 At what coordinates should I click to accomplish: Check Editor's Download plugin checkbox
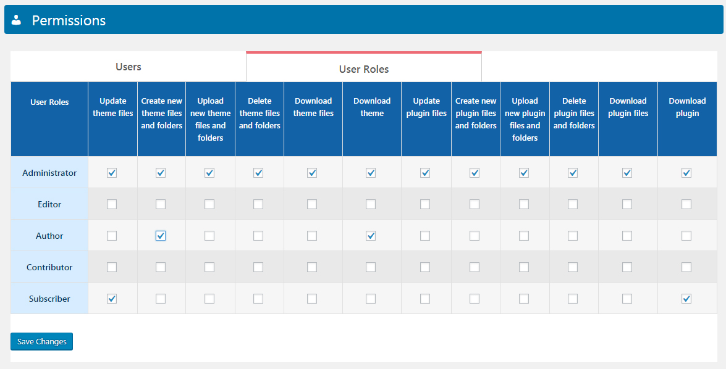(x=686, y=204)
